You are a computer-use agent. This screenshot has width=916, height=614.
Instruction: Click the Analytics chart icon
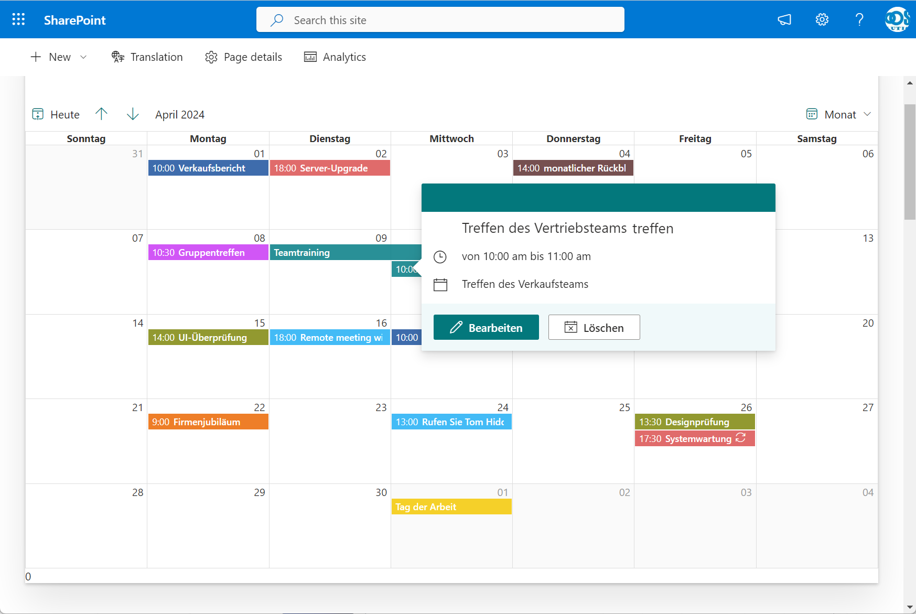(x=310, y=57)
